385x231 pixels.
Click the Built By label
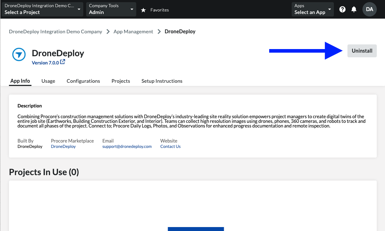(x=25, y=141)
